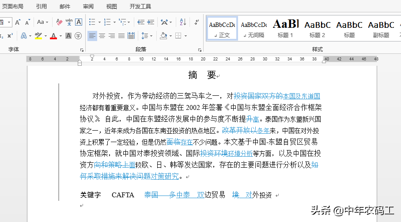Click the Borders grid icon
This screenshot has width=401, height=222.
tap(178, 36)
